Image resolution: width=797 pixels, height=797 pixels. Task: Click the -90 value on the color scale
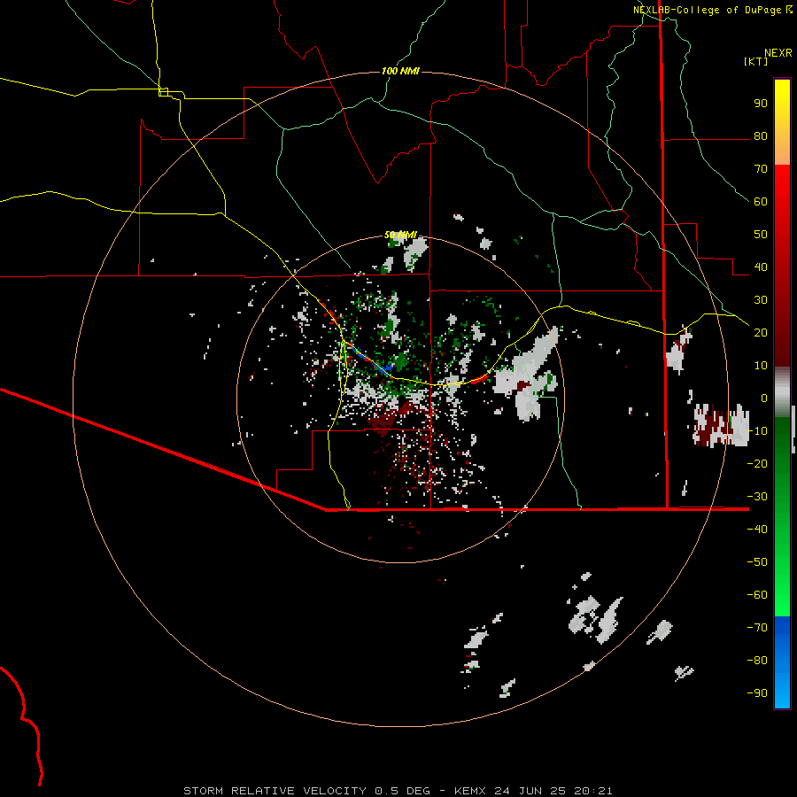point(757,693)
